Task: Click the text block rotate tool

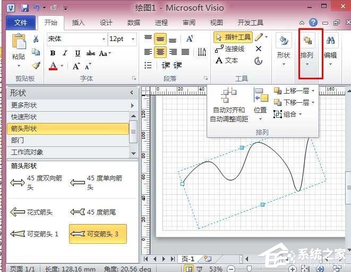Action: click(258, 61)
